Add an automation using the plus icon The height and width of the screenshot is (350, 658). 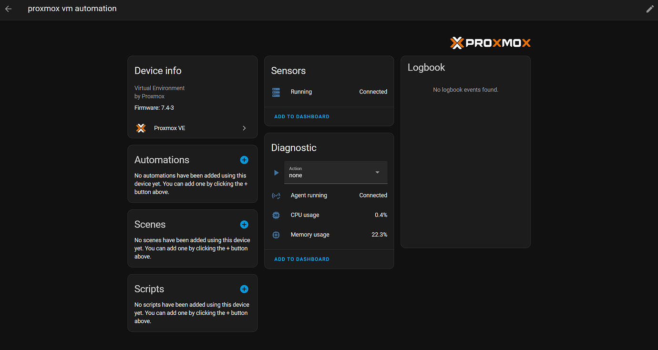244,160
